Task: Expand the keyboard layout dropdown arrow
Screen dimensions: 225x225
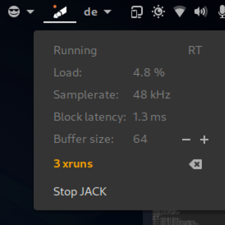Action: point(107,12)
